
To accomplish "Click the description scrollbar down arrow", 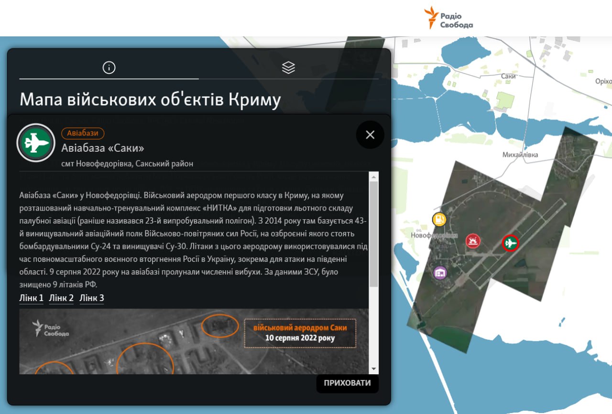I will [x=373, y=369].
